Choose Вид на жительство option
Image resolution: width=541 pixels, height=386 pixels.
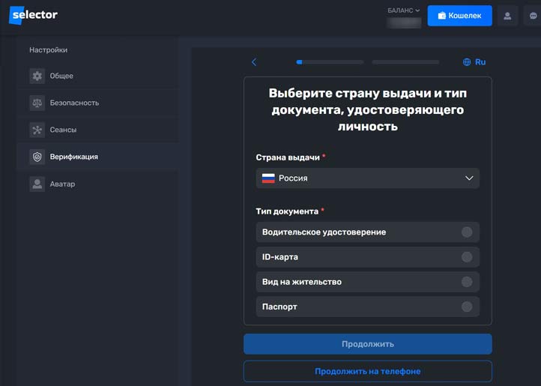pyautogui.click(x=467, y=282)
